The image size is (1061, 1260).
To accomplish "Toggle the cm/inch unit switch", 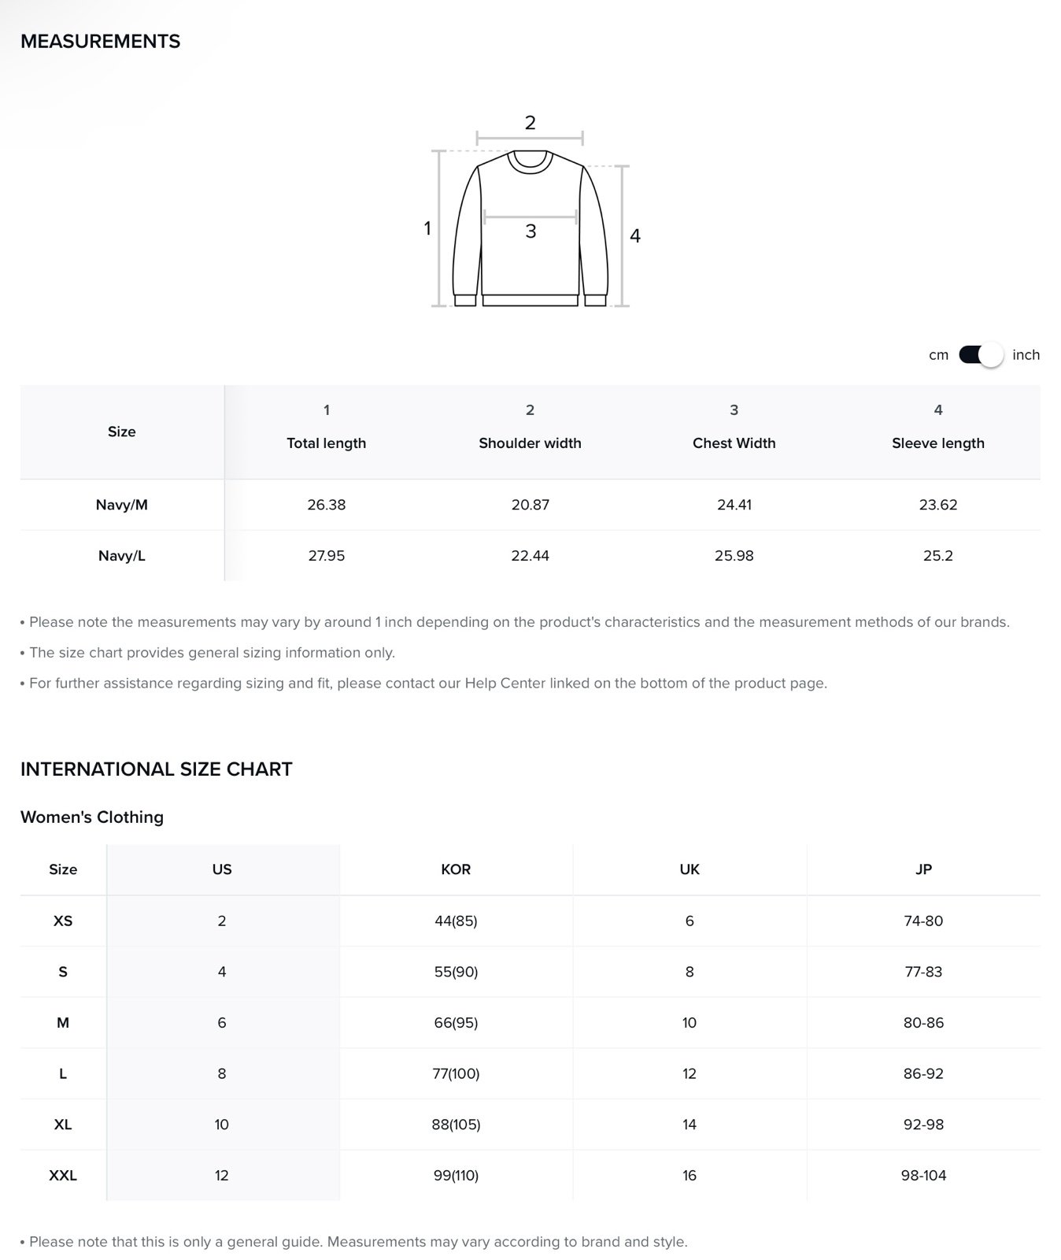I will [x=981, y=355].
